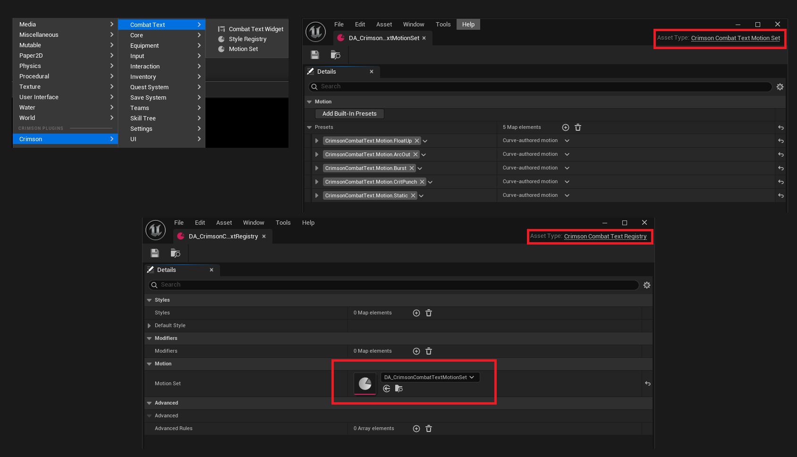Remove the ArcOut gameplay tag
Screen dimensions: 797x457
pos(415,154)
